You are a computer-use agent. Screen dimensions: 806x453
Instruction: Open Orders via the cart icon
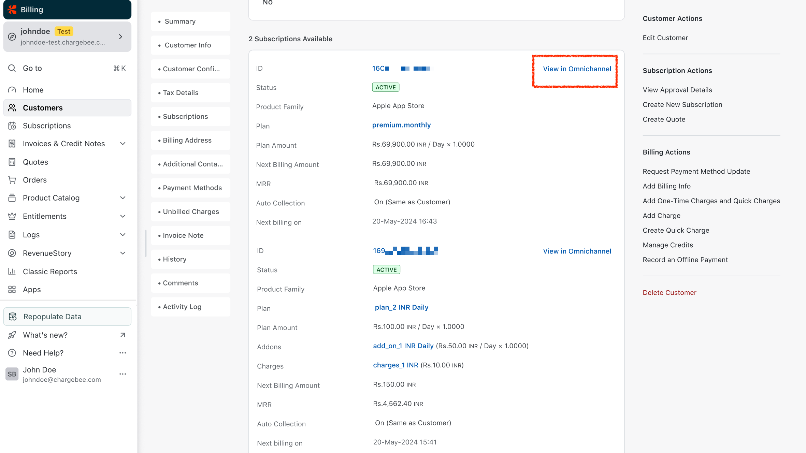coord(12,180)
